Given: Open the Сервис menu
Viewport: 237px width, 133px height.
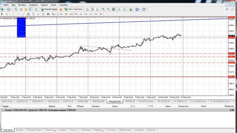Looking at the screenshot, I should (x=44, y=5).
